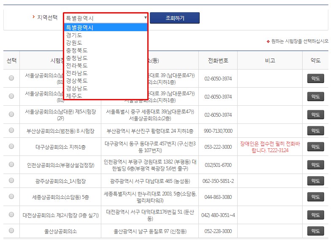Click phone number 062-350-5851-2
Viewport: 333px width, 241px height.
pyautogui.click(x=218, y=181)
